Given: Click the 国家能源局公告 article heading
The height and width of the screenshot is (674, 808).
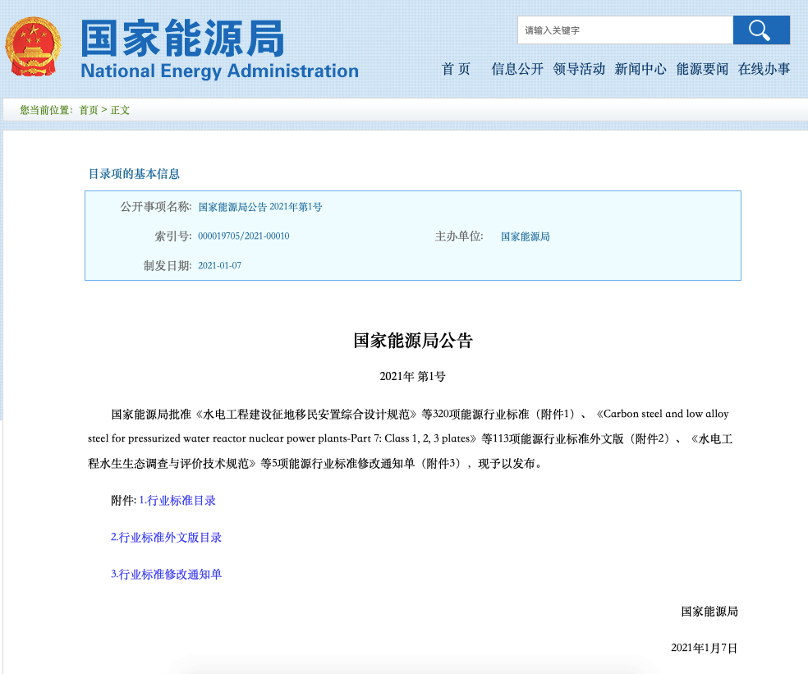Looking at the screenshot, I should (x=413, y=341).
